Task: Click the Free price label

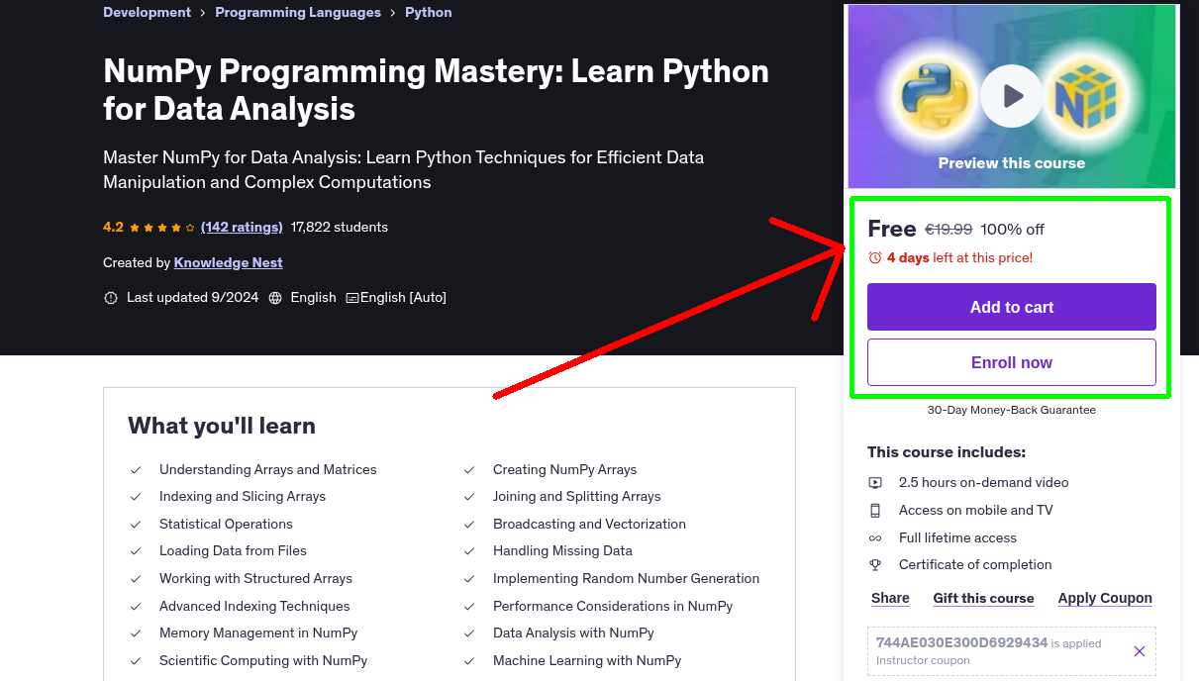Action: [892, 229]
